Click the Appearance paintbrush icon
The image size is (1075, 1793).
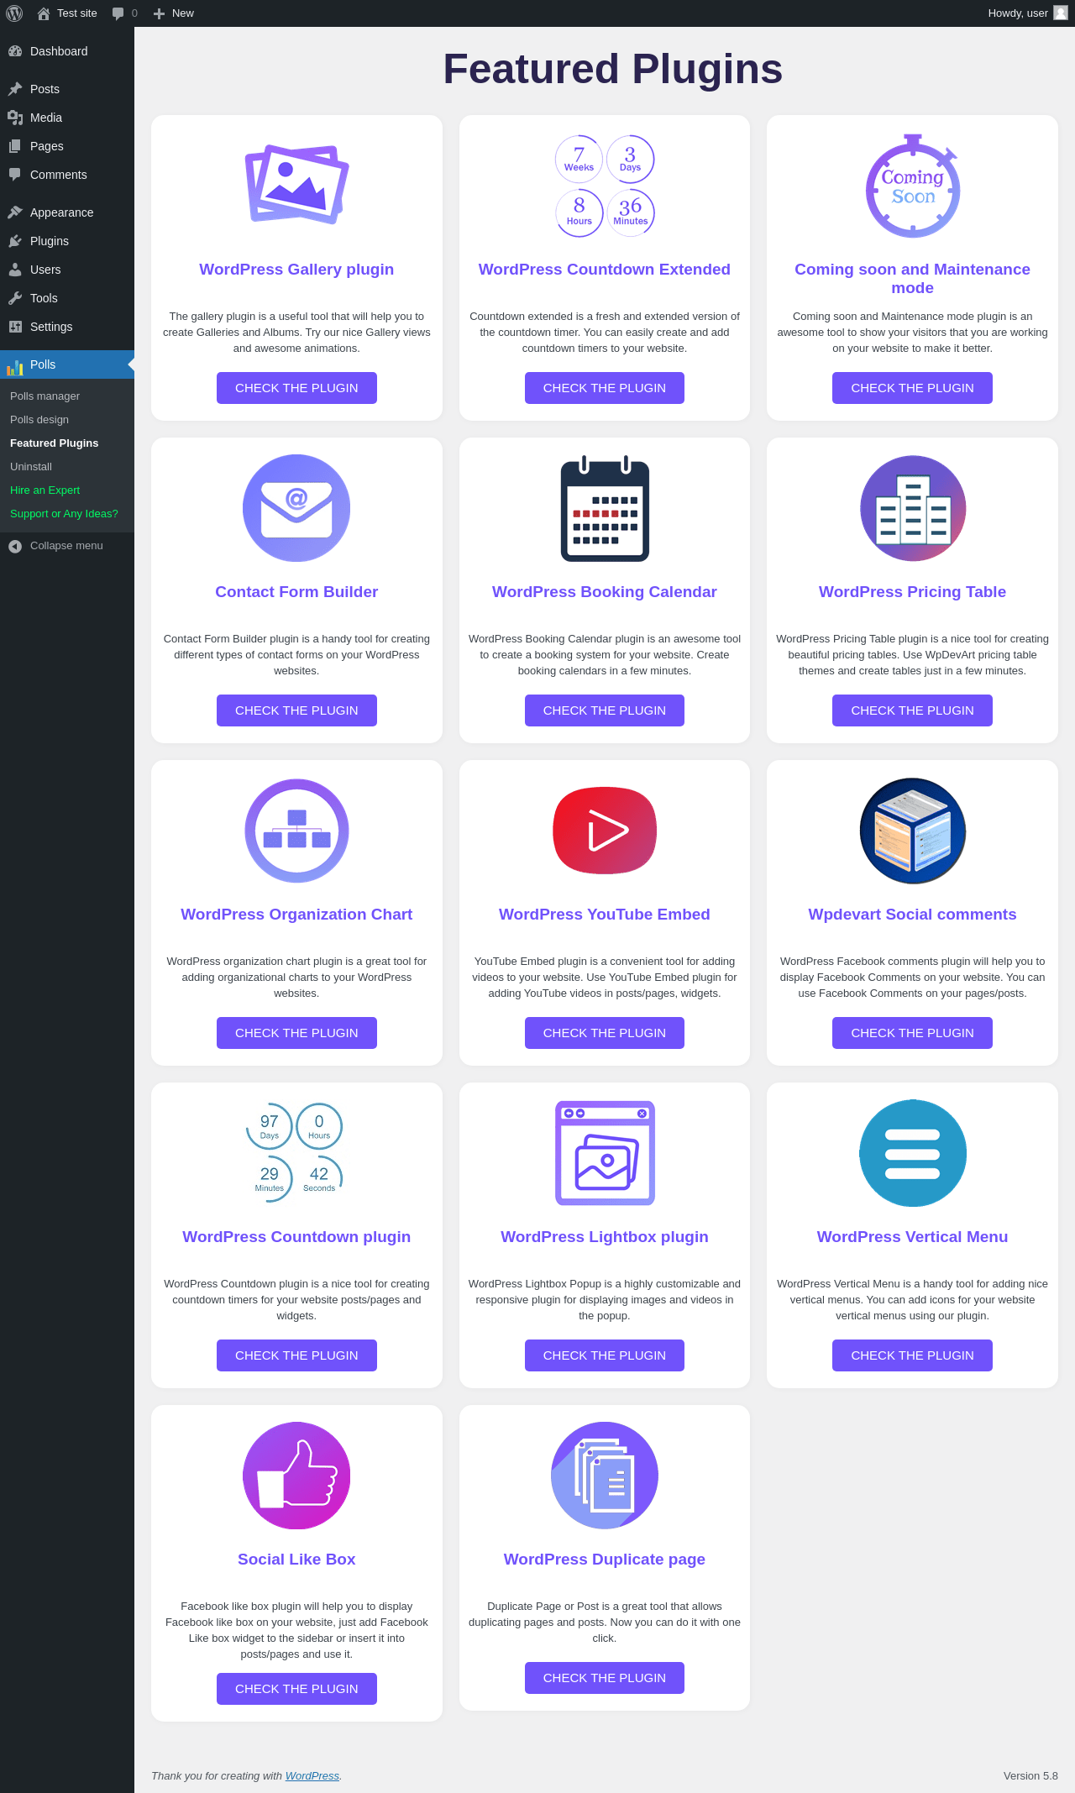tap(15, 212)
